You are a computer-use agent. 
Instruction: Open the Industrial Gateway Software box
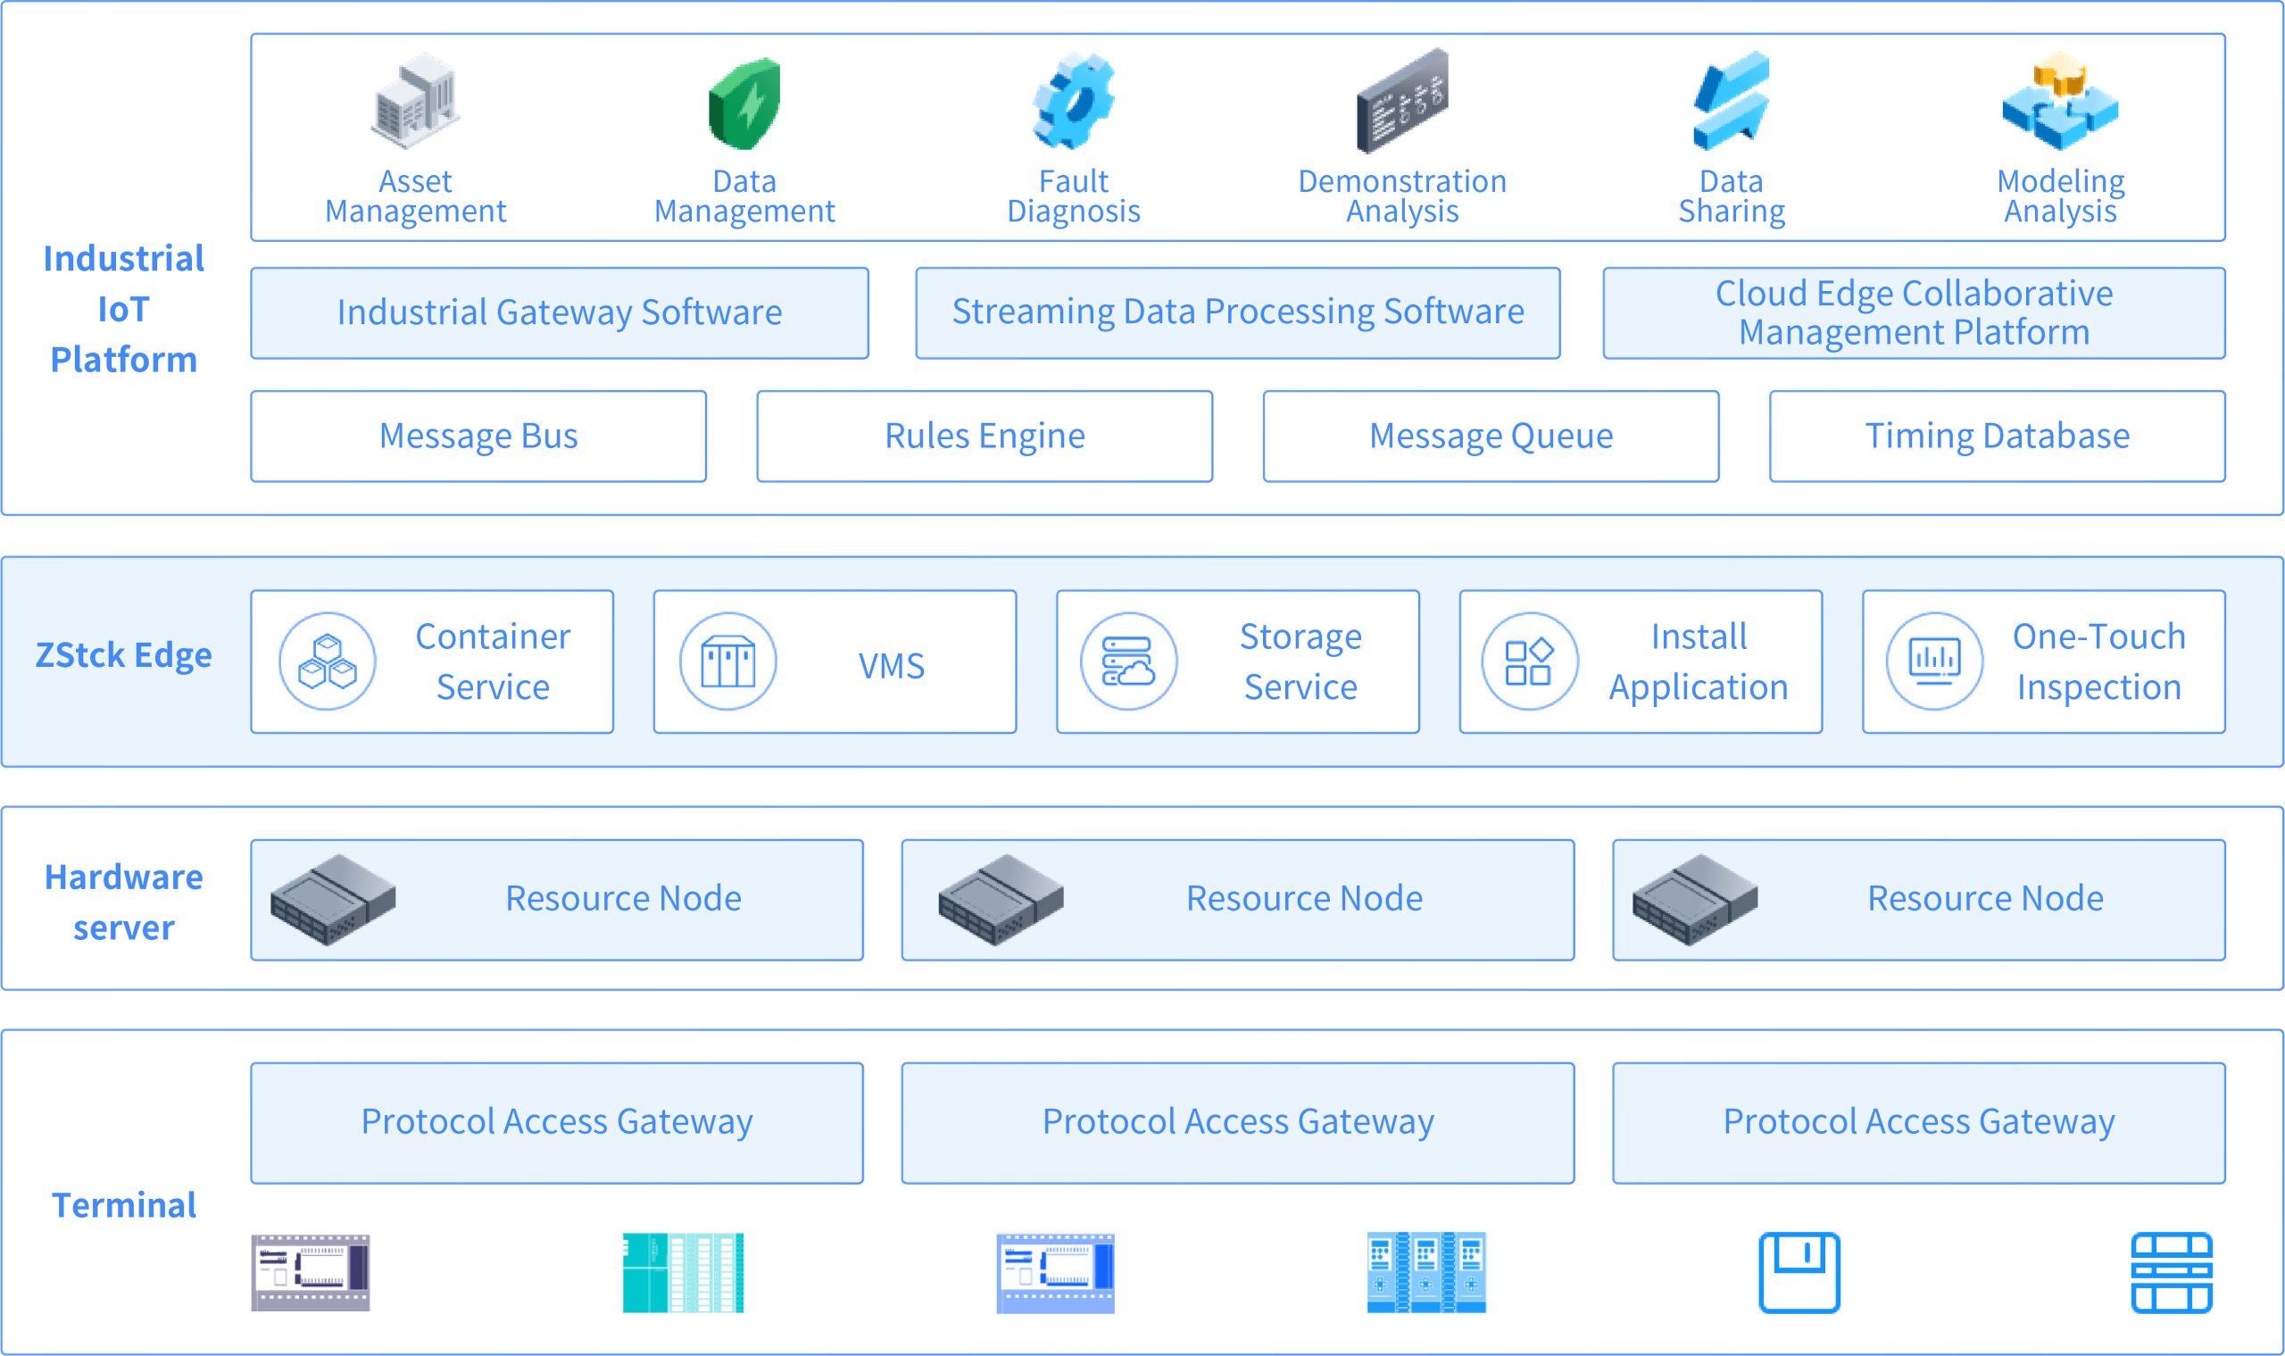559,312
